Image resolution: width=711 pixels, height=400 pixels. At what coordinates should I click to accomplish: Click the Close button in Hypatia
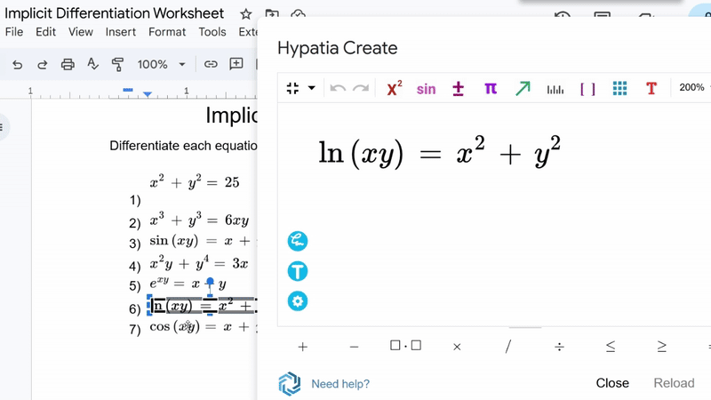[x=612, y=383]
